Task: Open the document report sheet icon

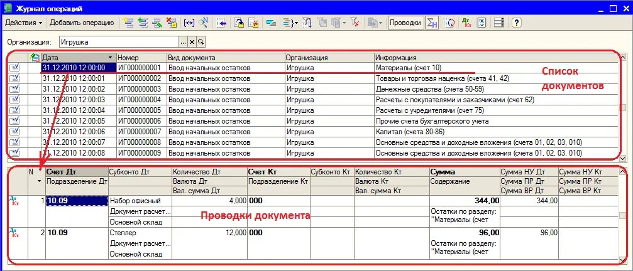Action: 482,23
